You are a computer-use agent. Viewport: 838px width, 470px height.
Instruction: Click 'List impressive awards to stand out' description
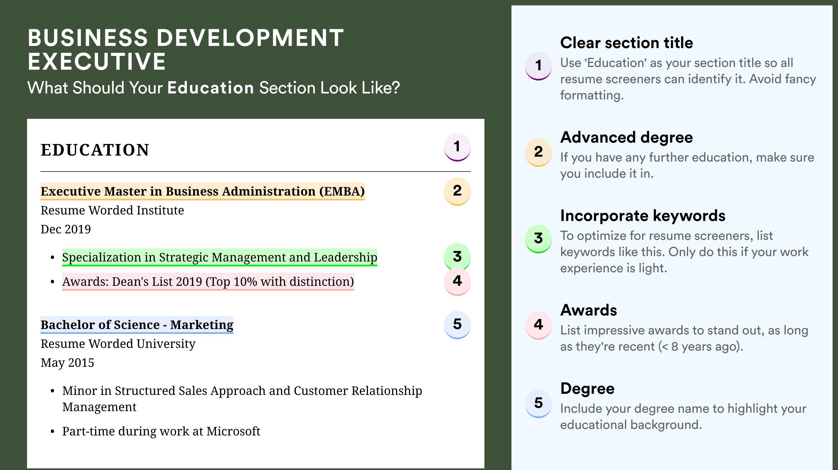point(684,338)
